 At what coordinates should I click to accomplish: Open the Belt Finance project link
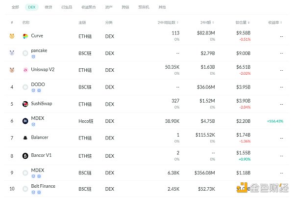43,186
